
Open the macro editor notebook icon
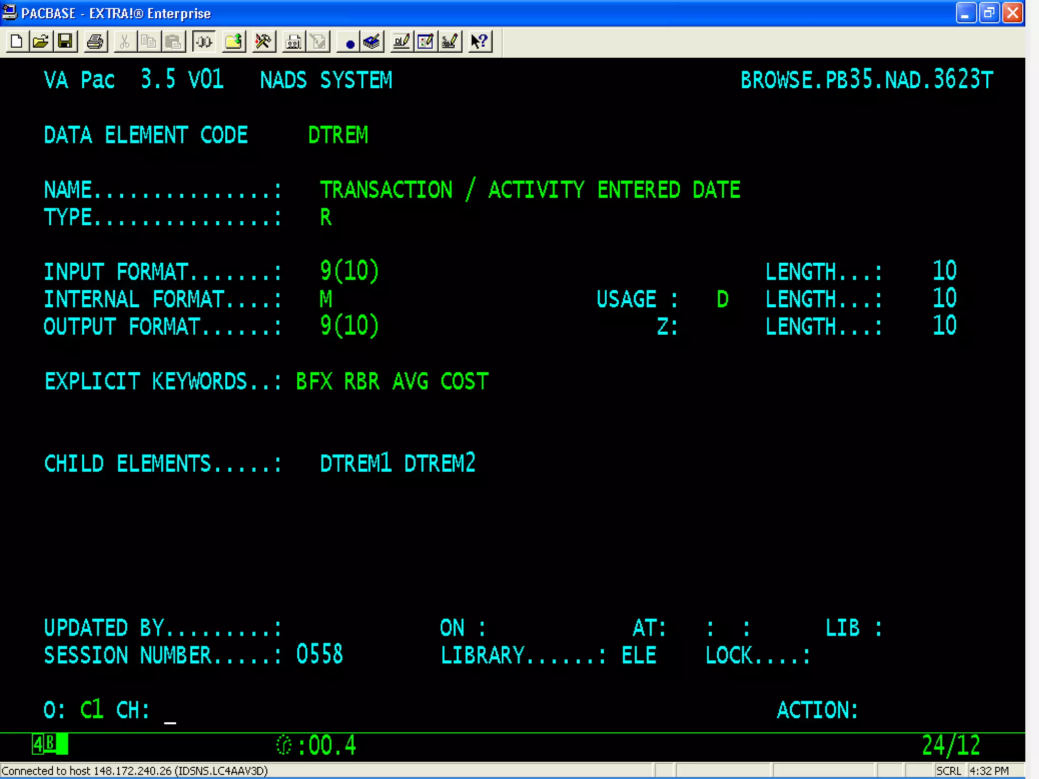[372, 42]
